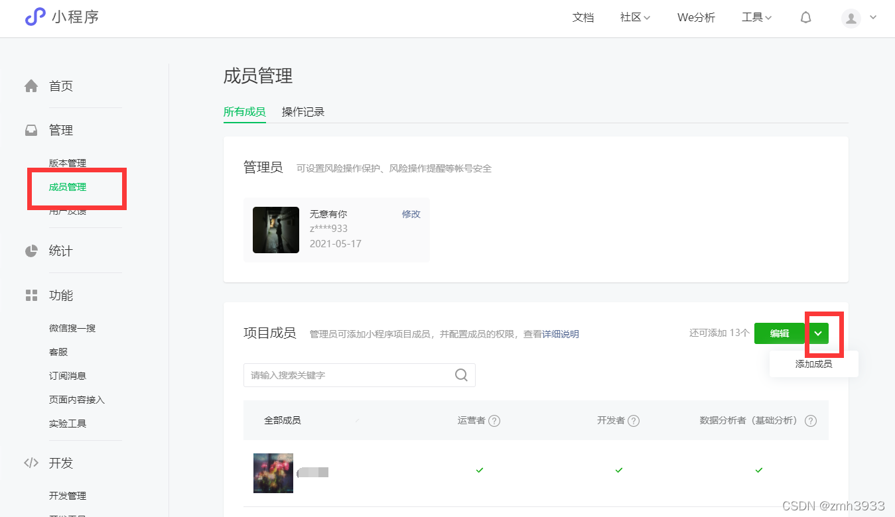Click the help icon next to 数据分析者

[810, 421]
